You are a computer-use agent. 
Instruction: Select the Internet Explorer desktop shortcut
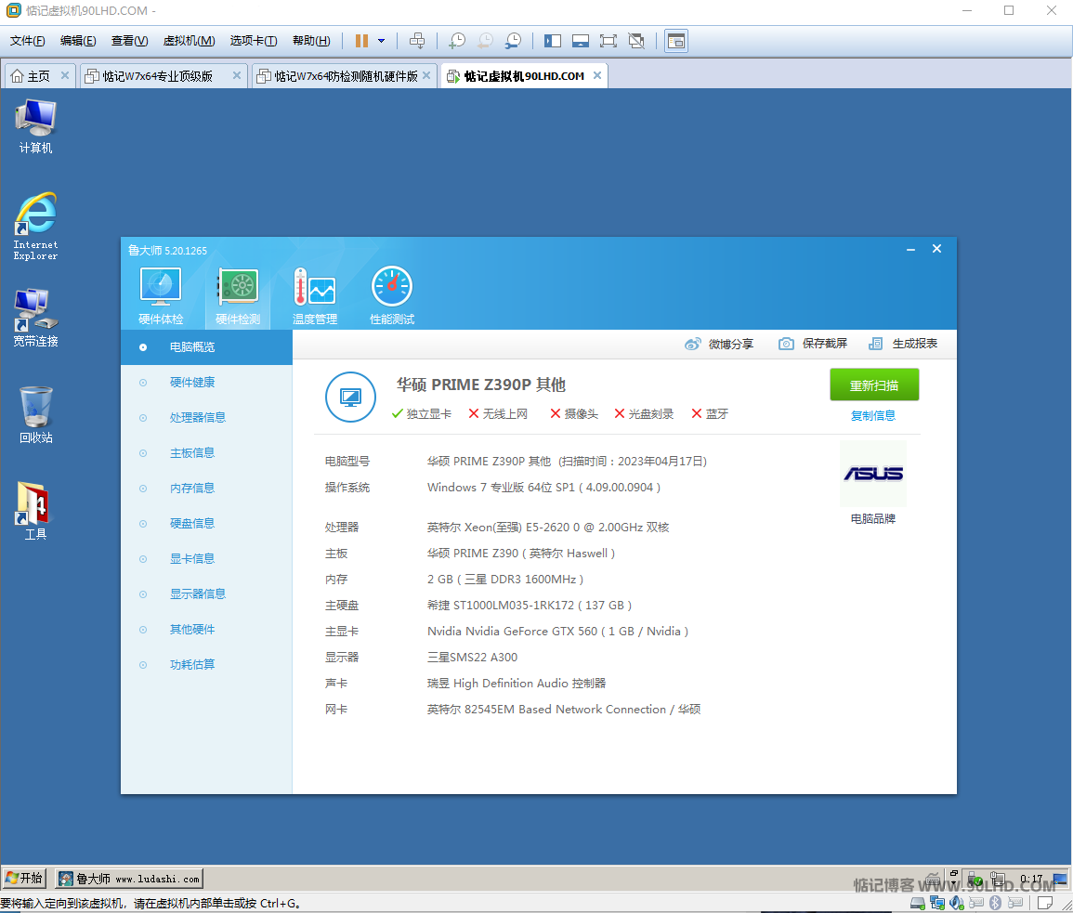(x=35, y=226)
